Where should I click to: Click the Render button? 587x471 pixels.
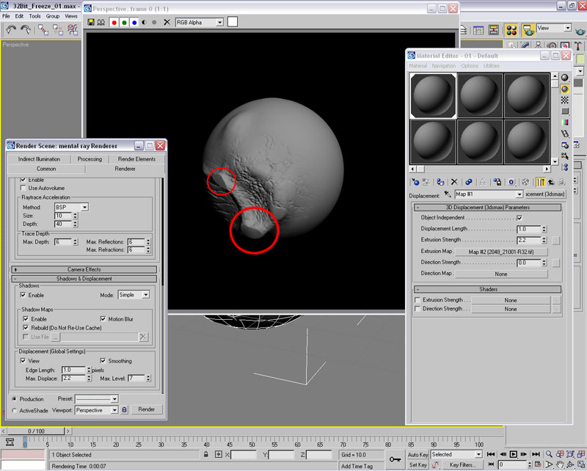[146, 409]
